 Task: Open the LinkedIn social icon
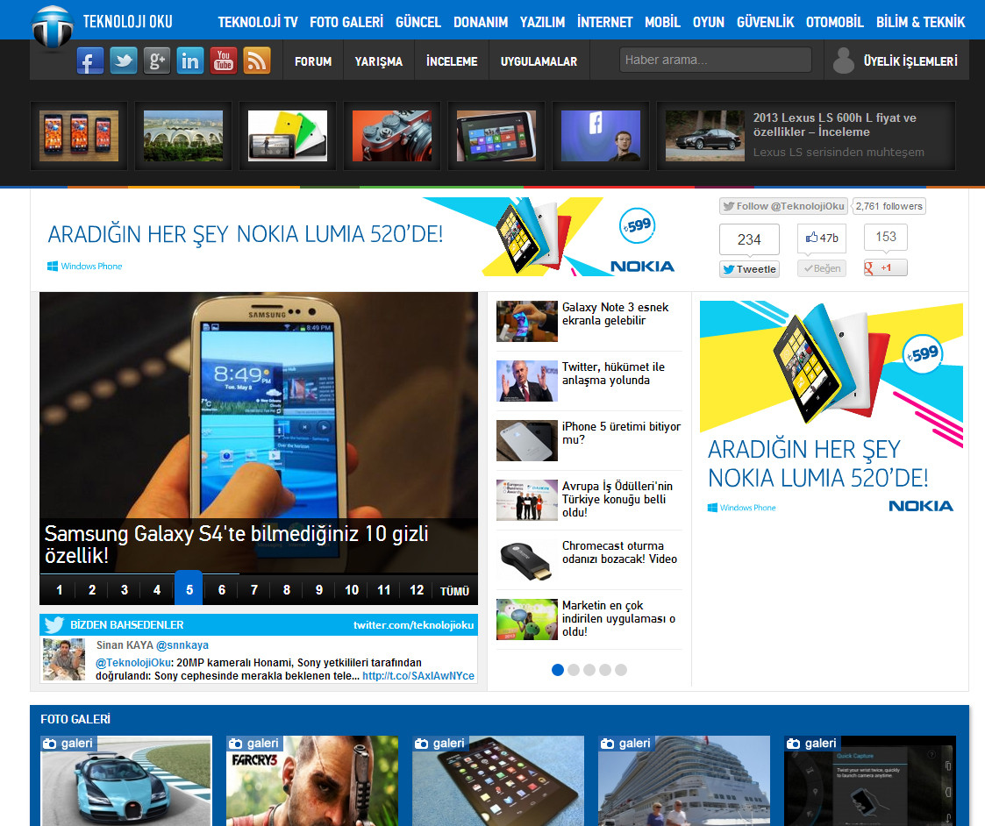click(189, 61)
